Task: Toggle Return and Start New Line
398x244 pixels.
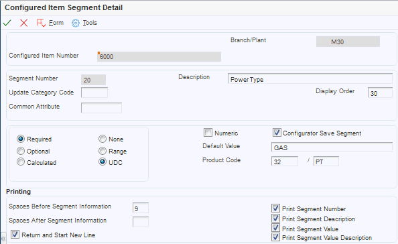Action: point(15,235)
